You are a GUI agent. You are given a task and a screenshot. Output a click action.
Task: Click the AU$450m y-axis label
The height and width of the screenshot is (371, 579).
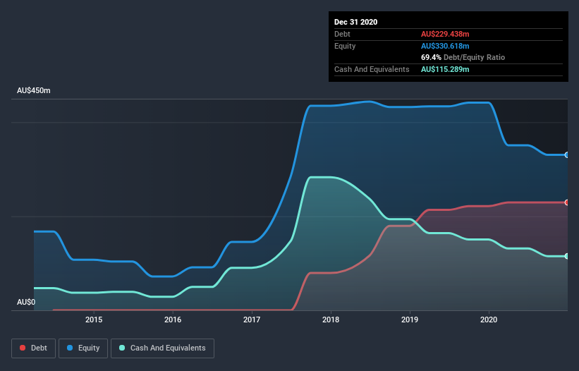click(34, 90)
